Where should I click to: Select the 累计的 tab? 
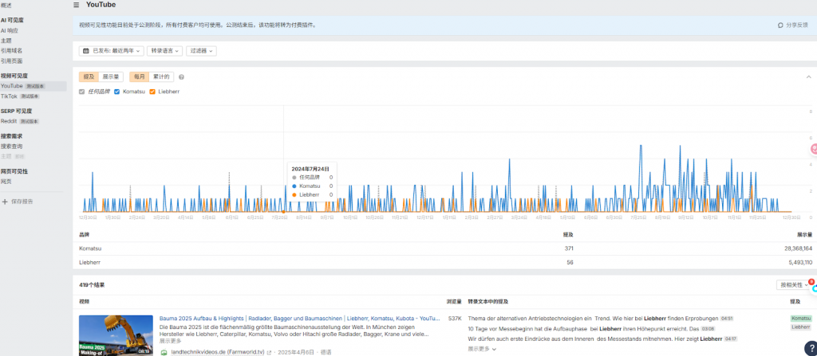click(x=160, y=77)
